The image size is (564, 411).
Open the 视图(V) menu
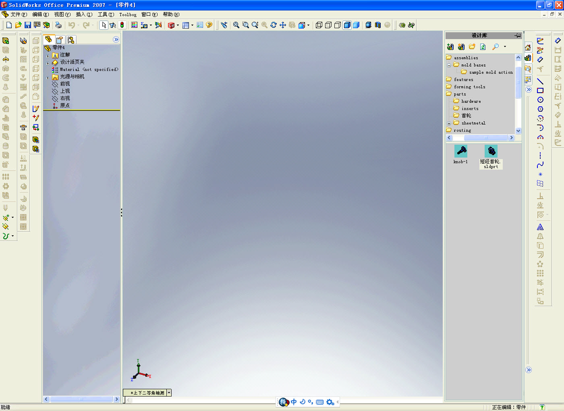click(62, 15)
